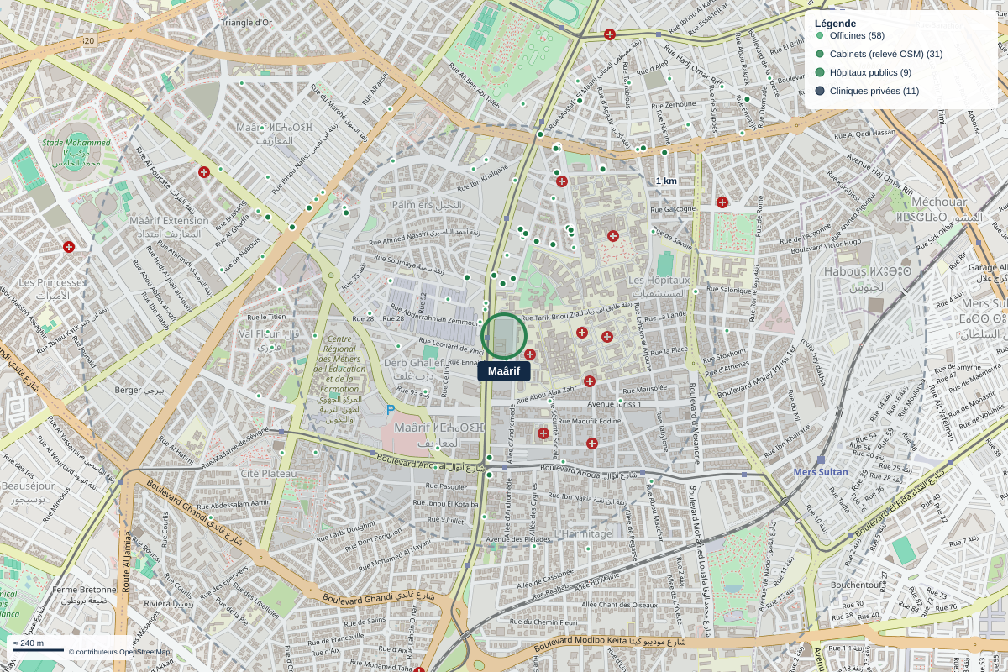1008x672 pixels.
Task: Click the Habous district label
Action: (x=868, y=279)
